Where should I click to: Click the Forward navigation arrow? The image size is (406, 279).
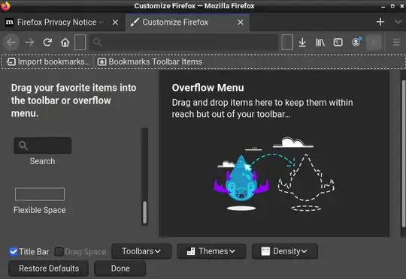pyautogui.click(x=30, y=42)
